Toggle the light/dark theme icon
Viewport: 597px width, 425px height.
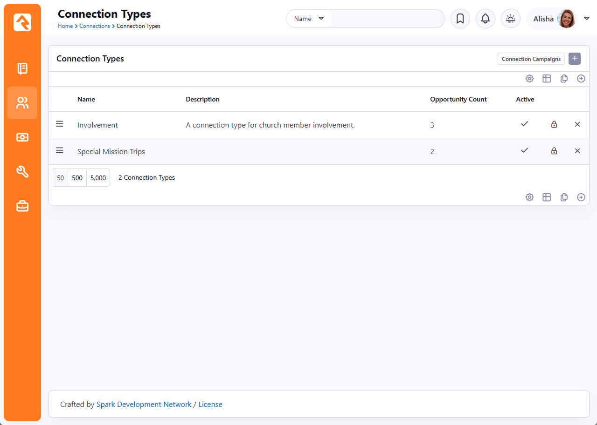pyautogui.click(x=510, y=19)
